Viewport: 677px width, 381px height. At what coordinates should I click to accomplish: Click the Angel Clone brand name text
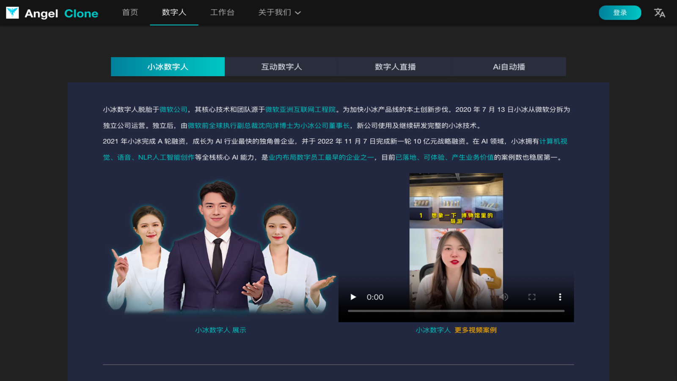[61, 14]
